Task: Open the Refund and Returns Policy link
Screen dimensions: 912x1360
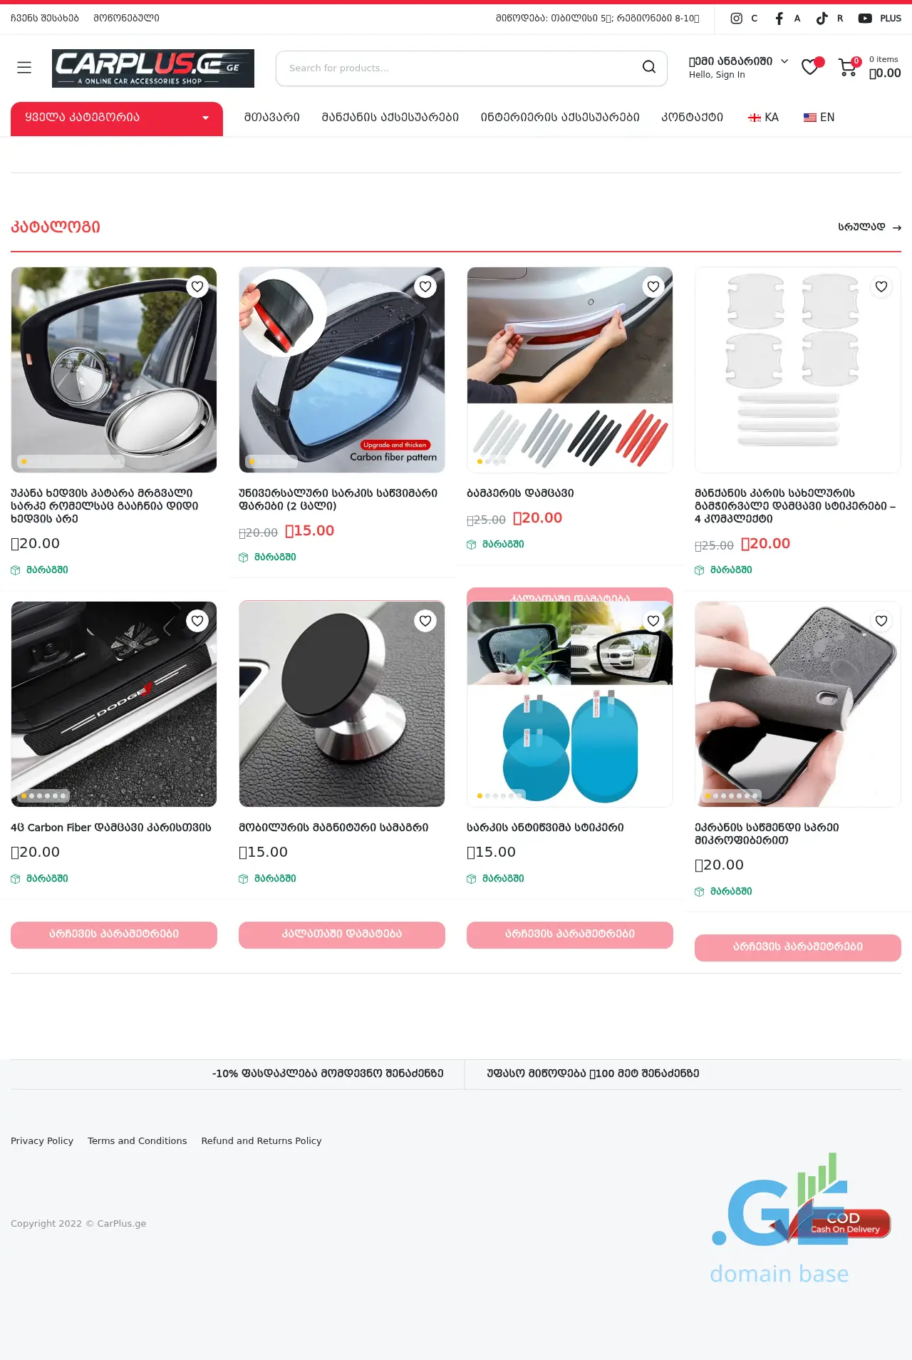Action: pos(261,1140)
